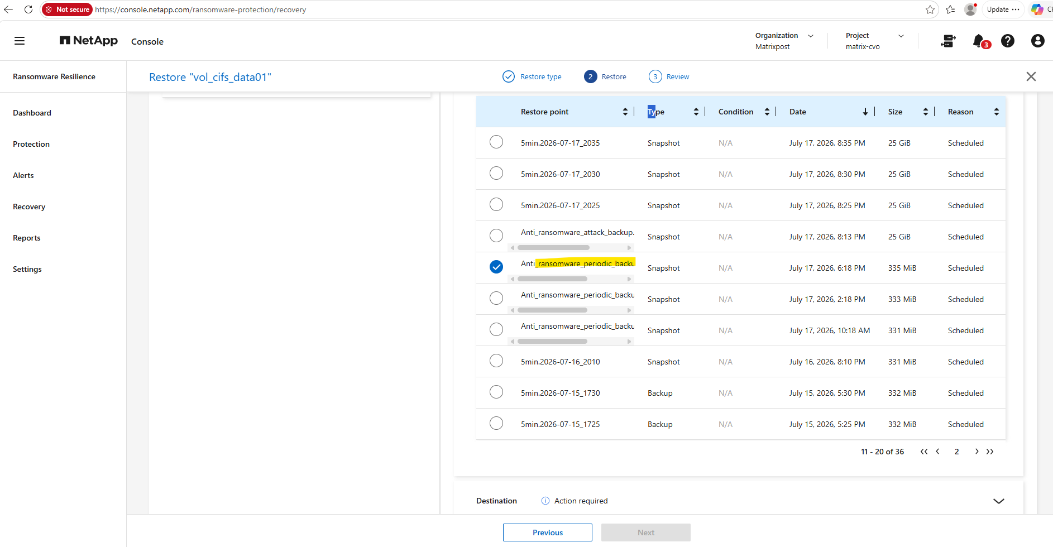Image resolution: width=1053 pixels, height=547 pixels.
Task: Open Reports in the sidebar
Action: pyautogui.click(x=27, y=238)
